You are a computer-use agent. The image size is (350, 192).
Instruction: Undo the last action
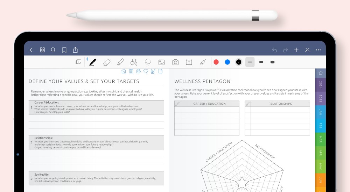pyautogui.click(x=274, y=50)
